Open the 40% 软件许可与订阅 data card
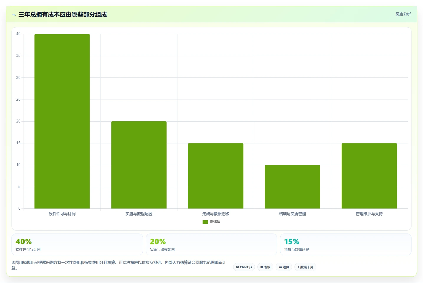The height and width of the screenshot is (283, 423). pyautogui.click(x=77, y=244)
